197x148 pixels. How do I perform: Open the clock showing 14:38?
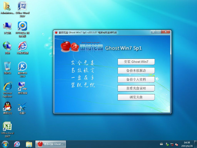187,144
